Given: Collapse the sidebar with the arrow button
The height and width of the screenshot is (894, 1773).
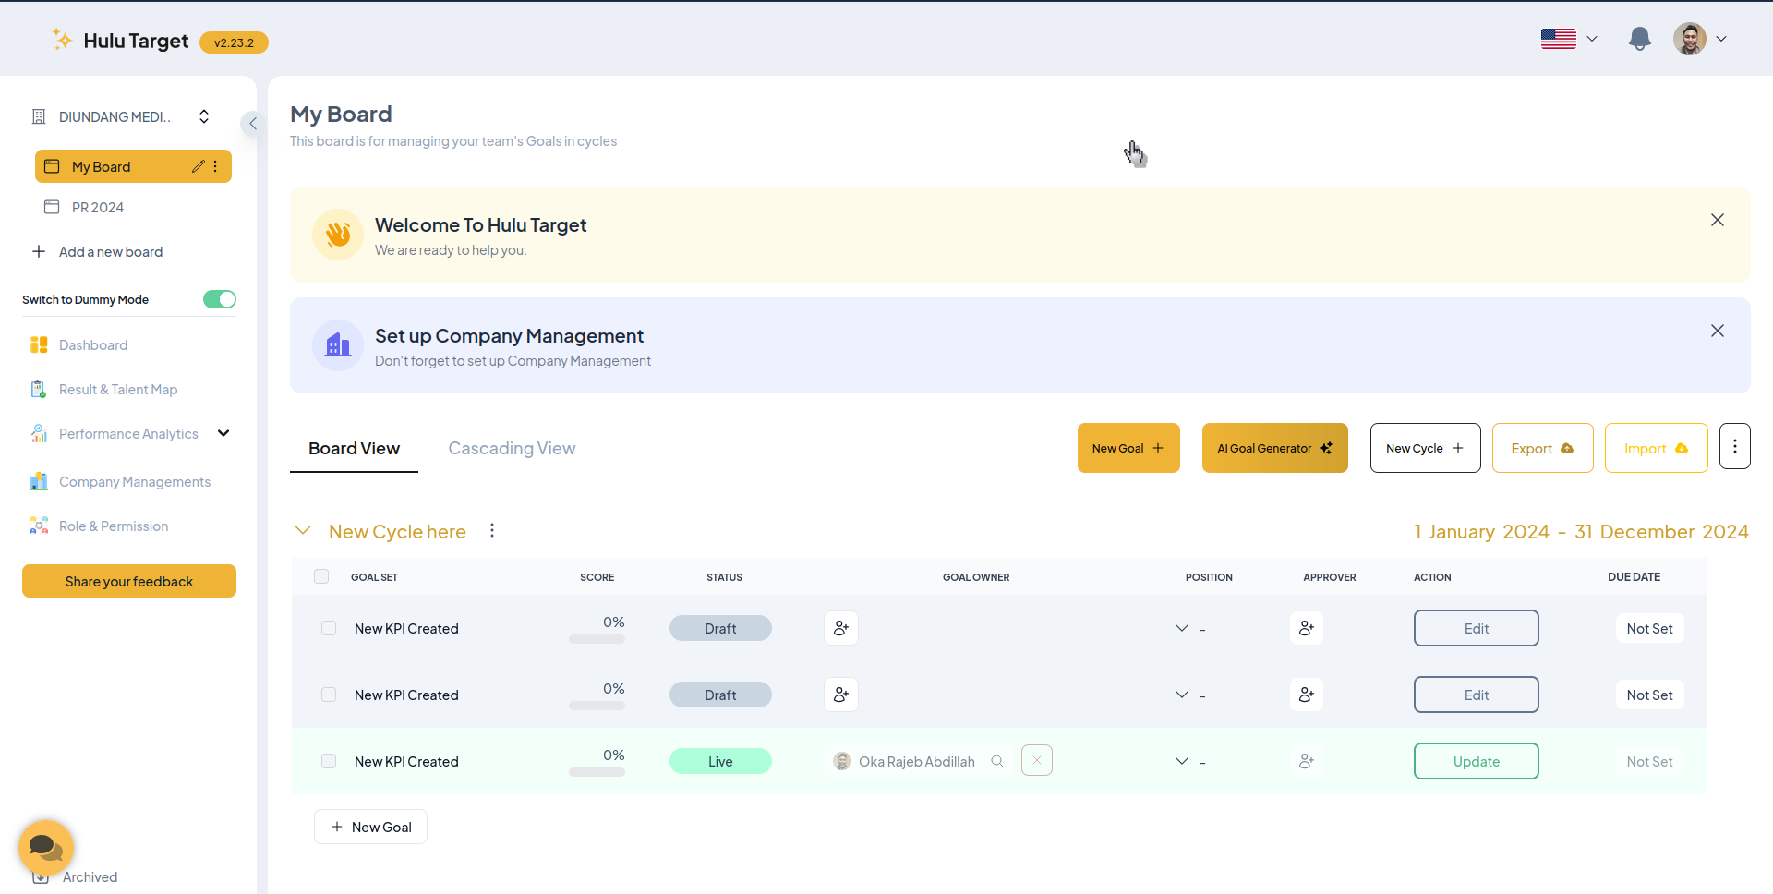Looking at the screenshot, I should 252,123.
